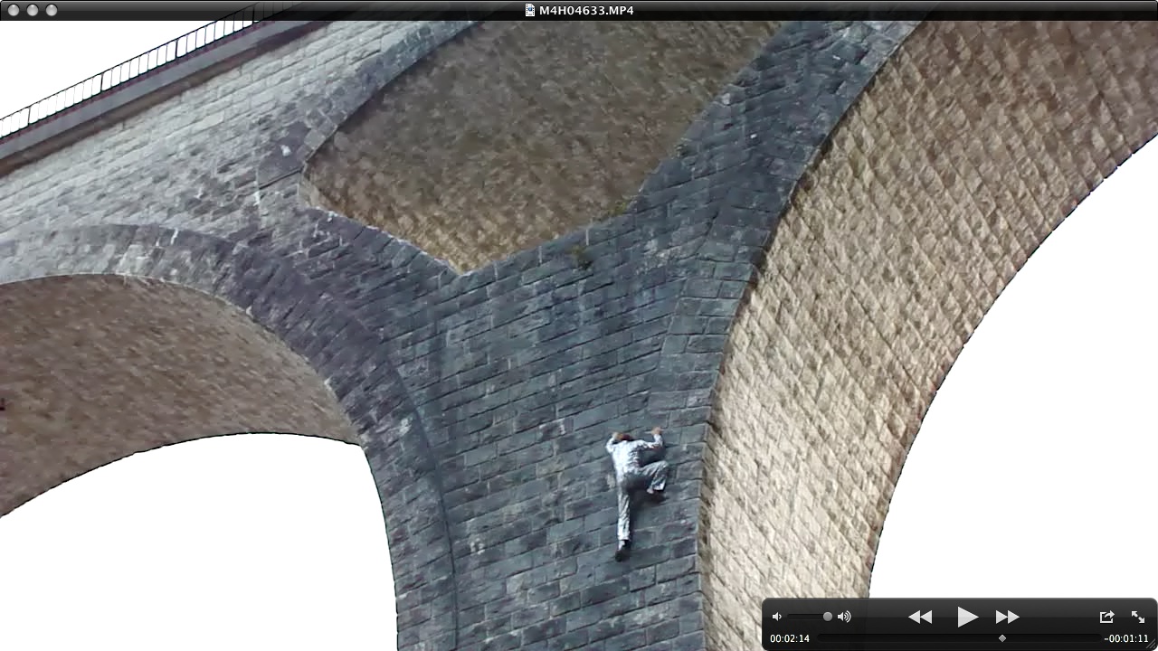Click the M4H04633.MP4 window title

(x=586, y=10)
